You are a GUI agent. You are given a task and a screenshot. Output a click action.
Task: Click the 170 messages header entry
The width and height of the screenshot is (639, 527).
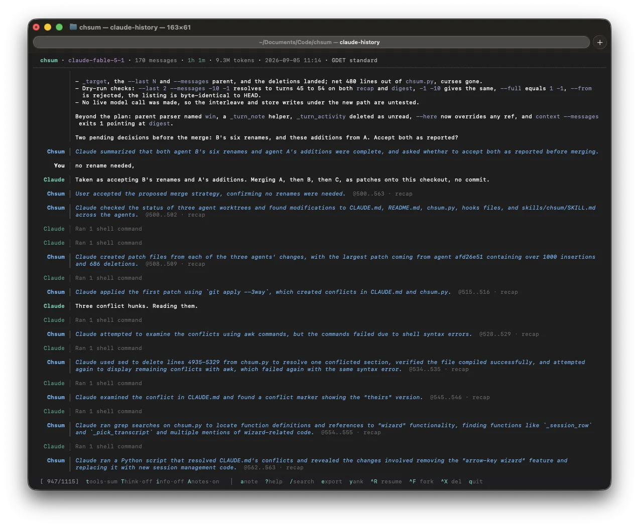point(156,60)
